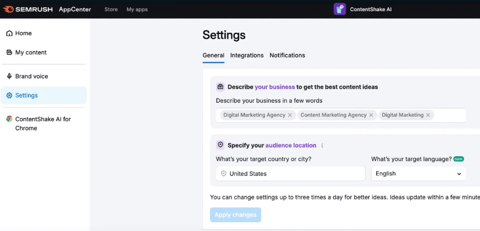Click the Chrome logo icon in sidebar
This screenshot has height=231, width=480.
pyautogui.click(x=9, y=119)
